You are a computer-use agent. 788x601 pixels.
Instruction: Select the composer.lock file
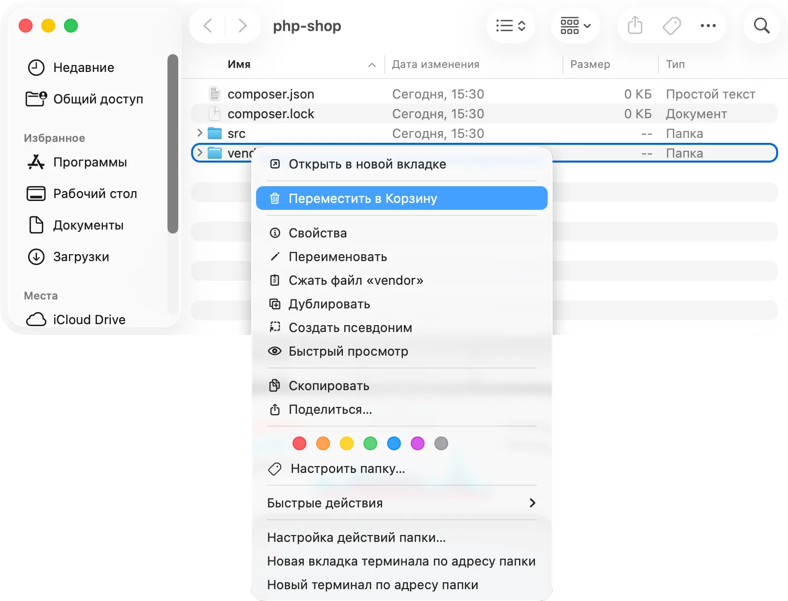485,114
